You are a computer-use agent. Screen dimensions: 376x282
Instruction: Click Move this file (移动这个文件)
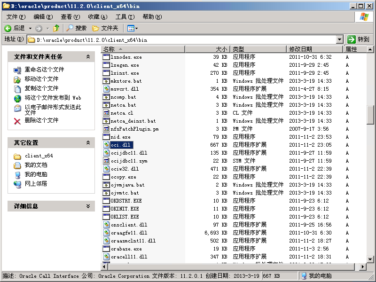pos(41,79)
